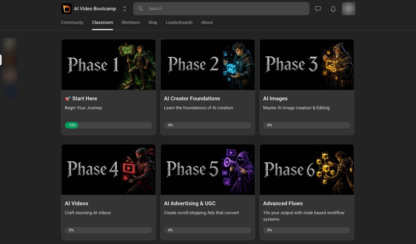The width and height of the screenshot is (416, 244).
Task: Open the Phase 1 course thumbnail
Action: [x=109, y=65]
